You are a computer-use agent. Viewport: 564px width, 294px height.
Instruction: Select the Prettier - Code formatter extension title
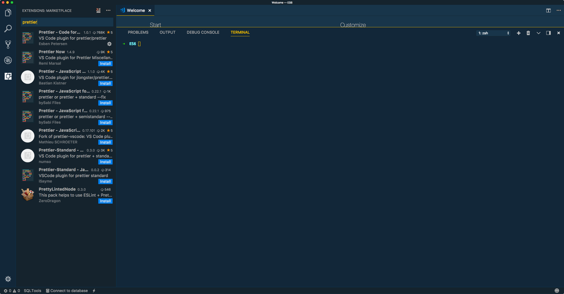60,32
